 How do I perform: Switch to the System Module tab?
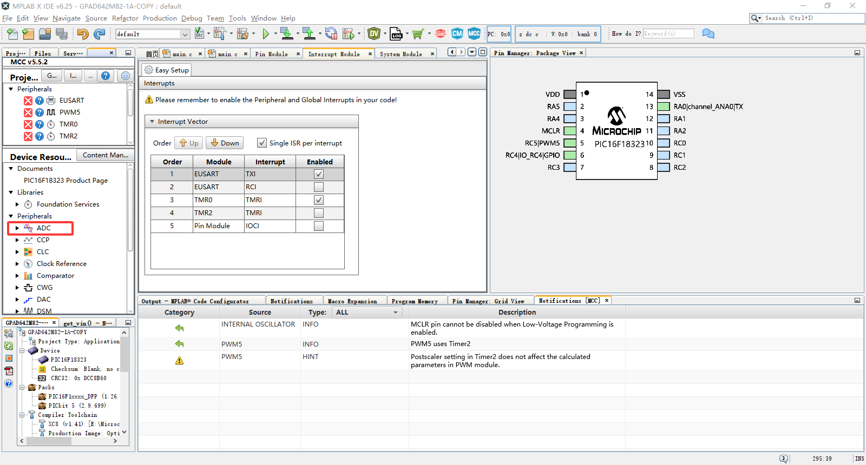coord(401,54)
